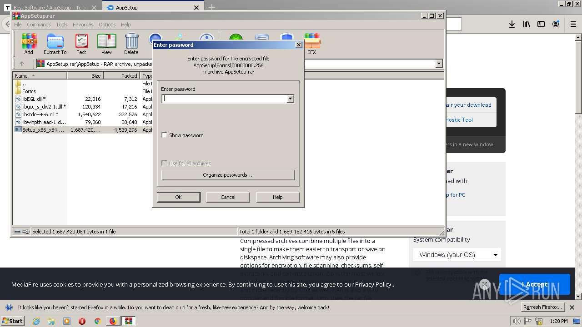Viewport: 582px width, 327px height.
Task: Open the Favorites menu
Action: tap(83, 25)
